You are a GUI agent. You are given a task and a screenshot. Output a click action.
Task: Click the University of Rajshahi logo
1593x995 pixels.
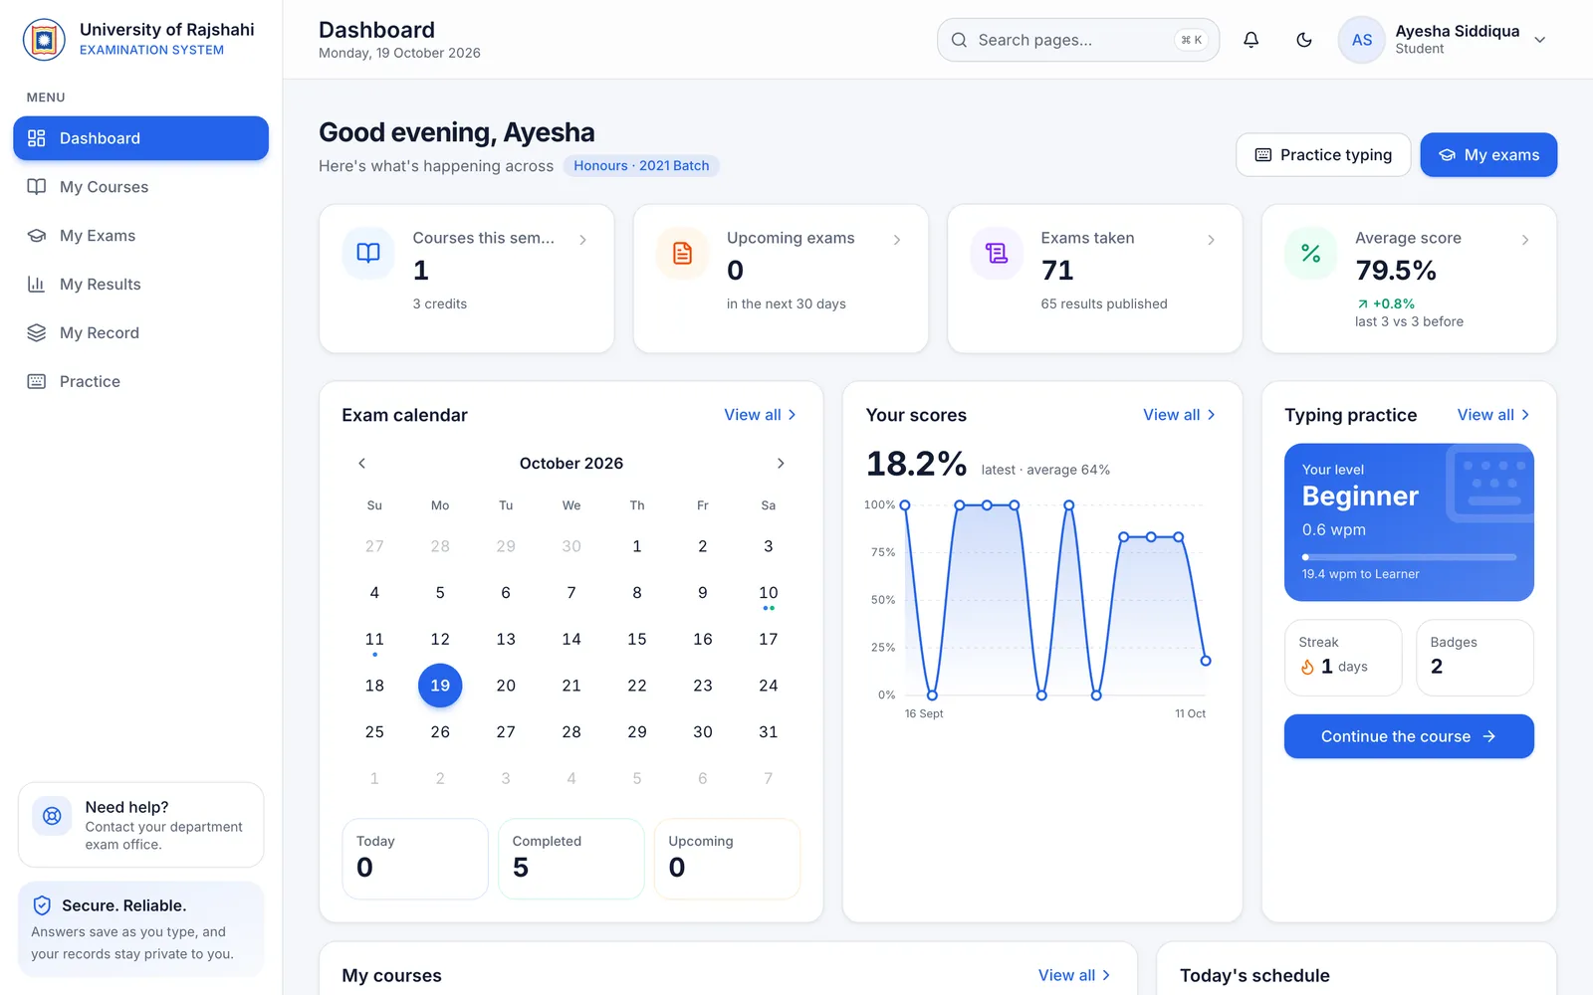[44, 40]
